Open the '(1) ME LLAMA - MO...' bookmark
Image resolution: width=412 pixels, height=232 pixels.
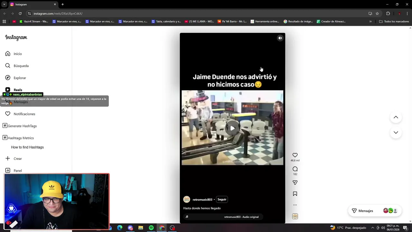pyautogui.click(x=199, y=22)
